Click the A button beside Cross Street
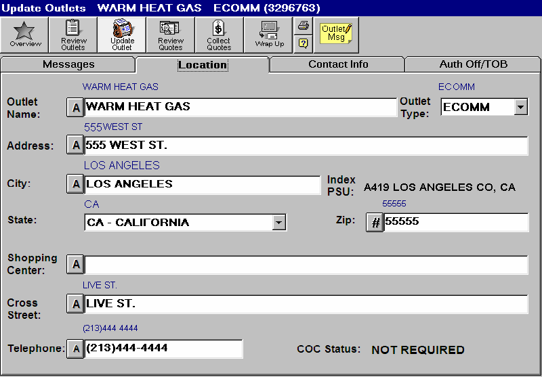The height and width of the screenshot is (377, 542). pos(75,304)
